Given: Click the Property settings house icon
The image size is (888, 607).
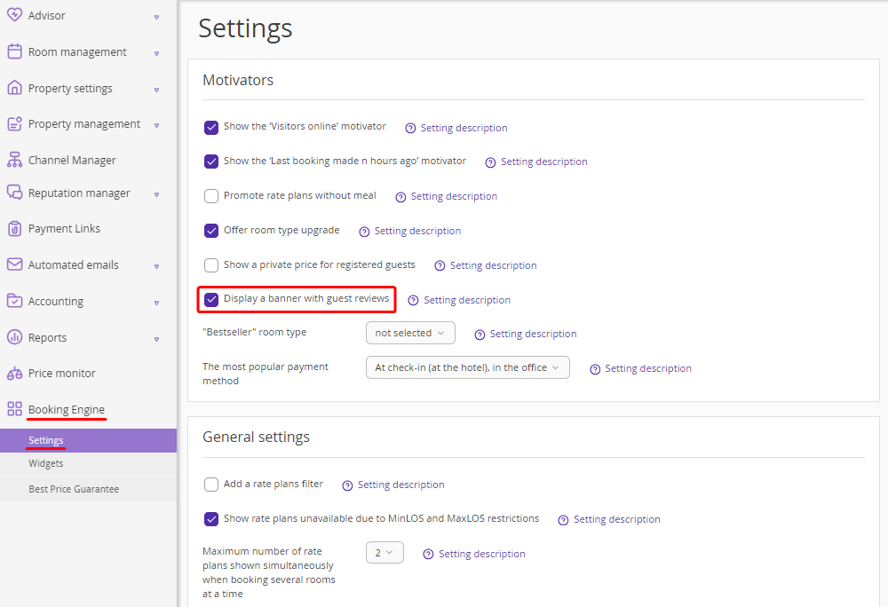Looking at the screenshot, I should pyautogui.click(x=15, y=88).
